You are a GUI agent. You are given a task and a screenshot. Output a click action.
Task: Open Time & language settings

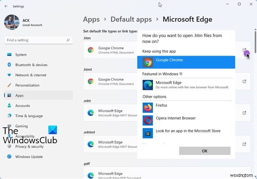39,116
